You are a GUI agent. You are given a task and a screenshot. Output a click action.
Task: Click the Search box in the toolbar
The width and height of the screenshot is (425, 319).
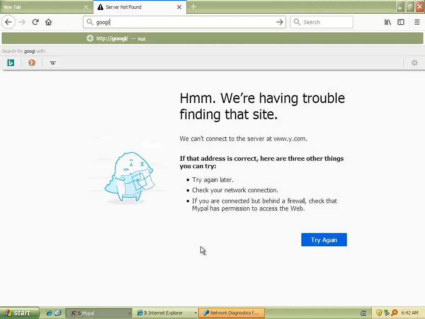[322, 22]
